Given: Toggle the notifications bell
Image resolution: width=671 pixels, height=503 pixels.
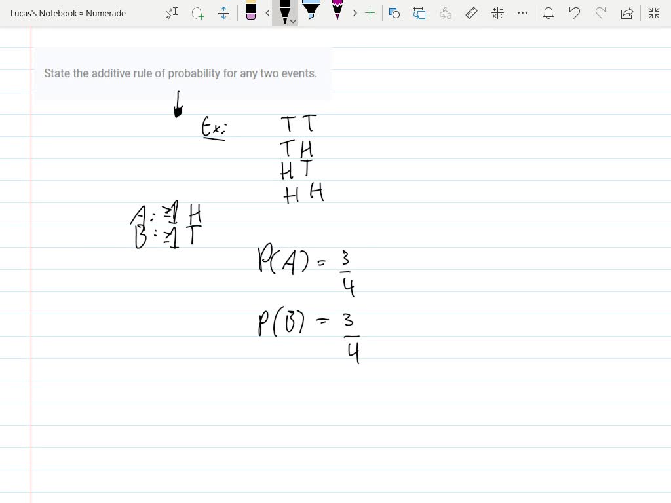Looking at the screenshot, I should tap(548, 13).
